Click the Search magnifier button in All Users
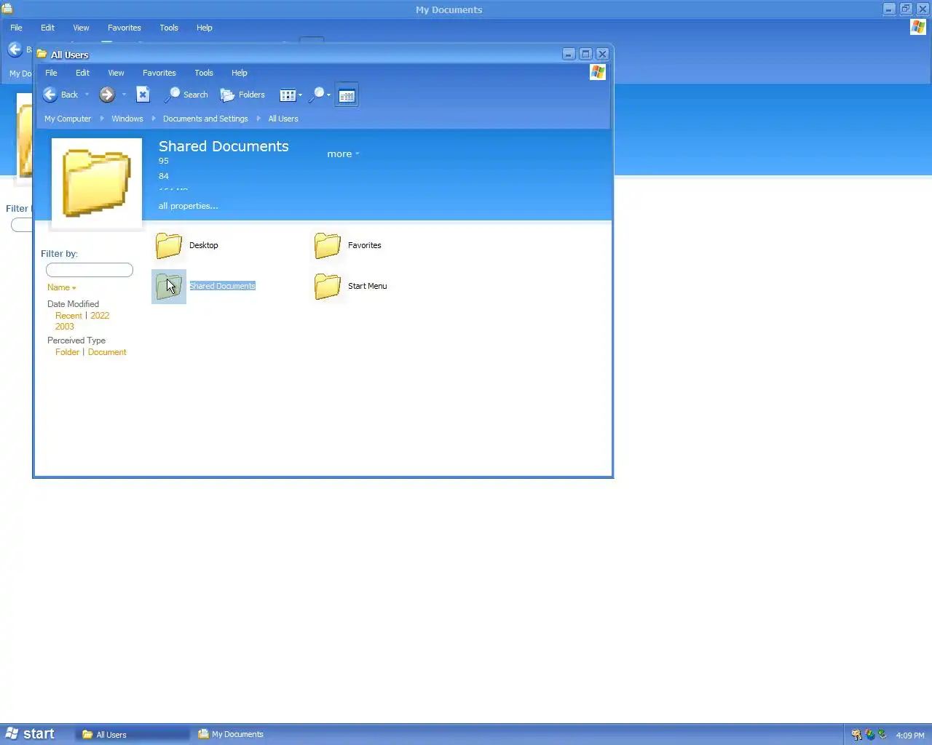Image resolution: width=932 pixels, height=745 pixels. pyautogui.click(x=187, y=95)
